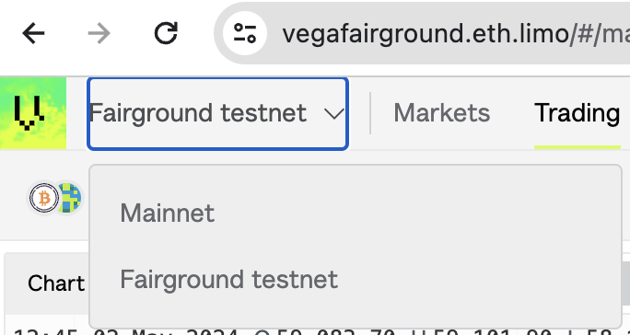Click the Vega pixel logo
The image size is (630, 335).
33,113
